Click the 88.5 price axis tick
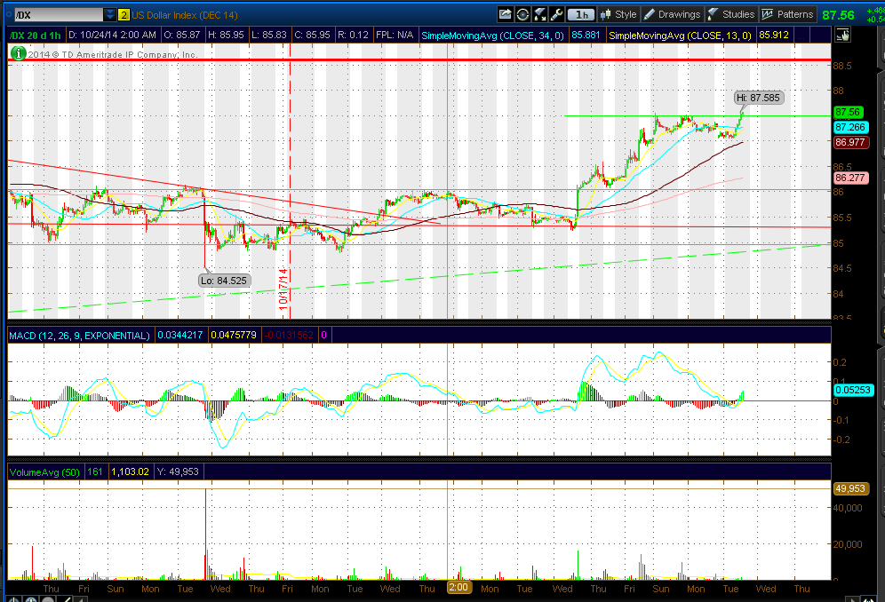 (x=842, y=66)
